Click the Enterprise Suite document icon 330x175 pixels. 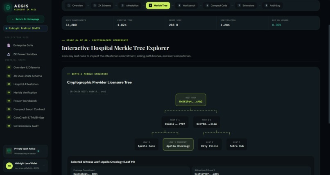9,45
